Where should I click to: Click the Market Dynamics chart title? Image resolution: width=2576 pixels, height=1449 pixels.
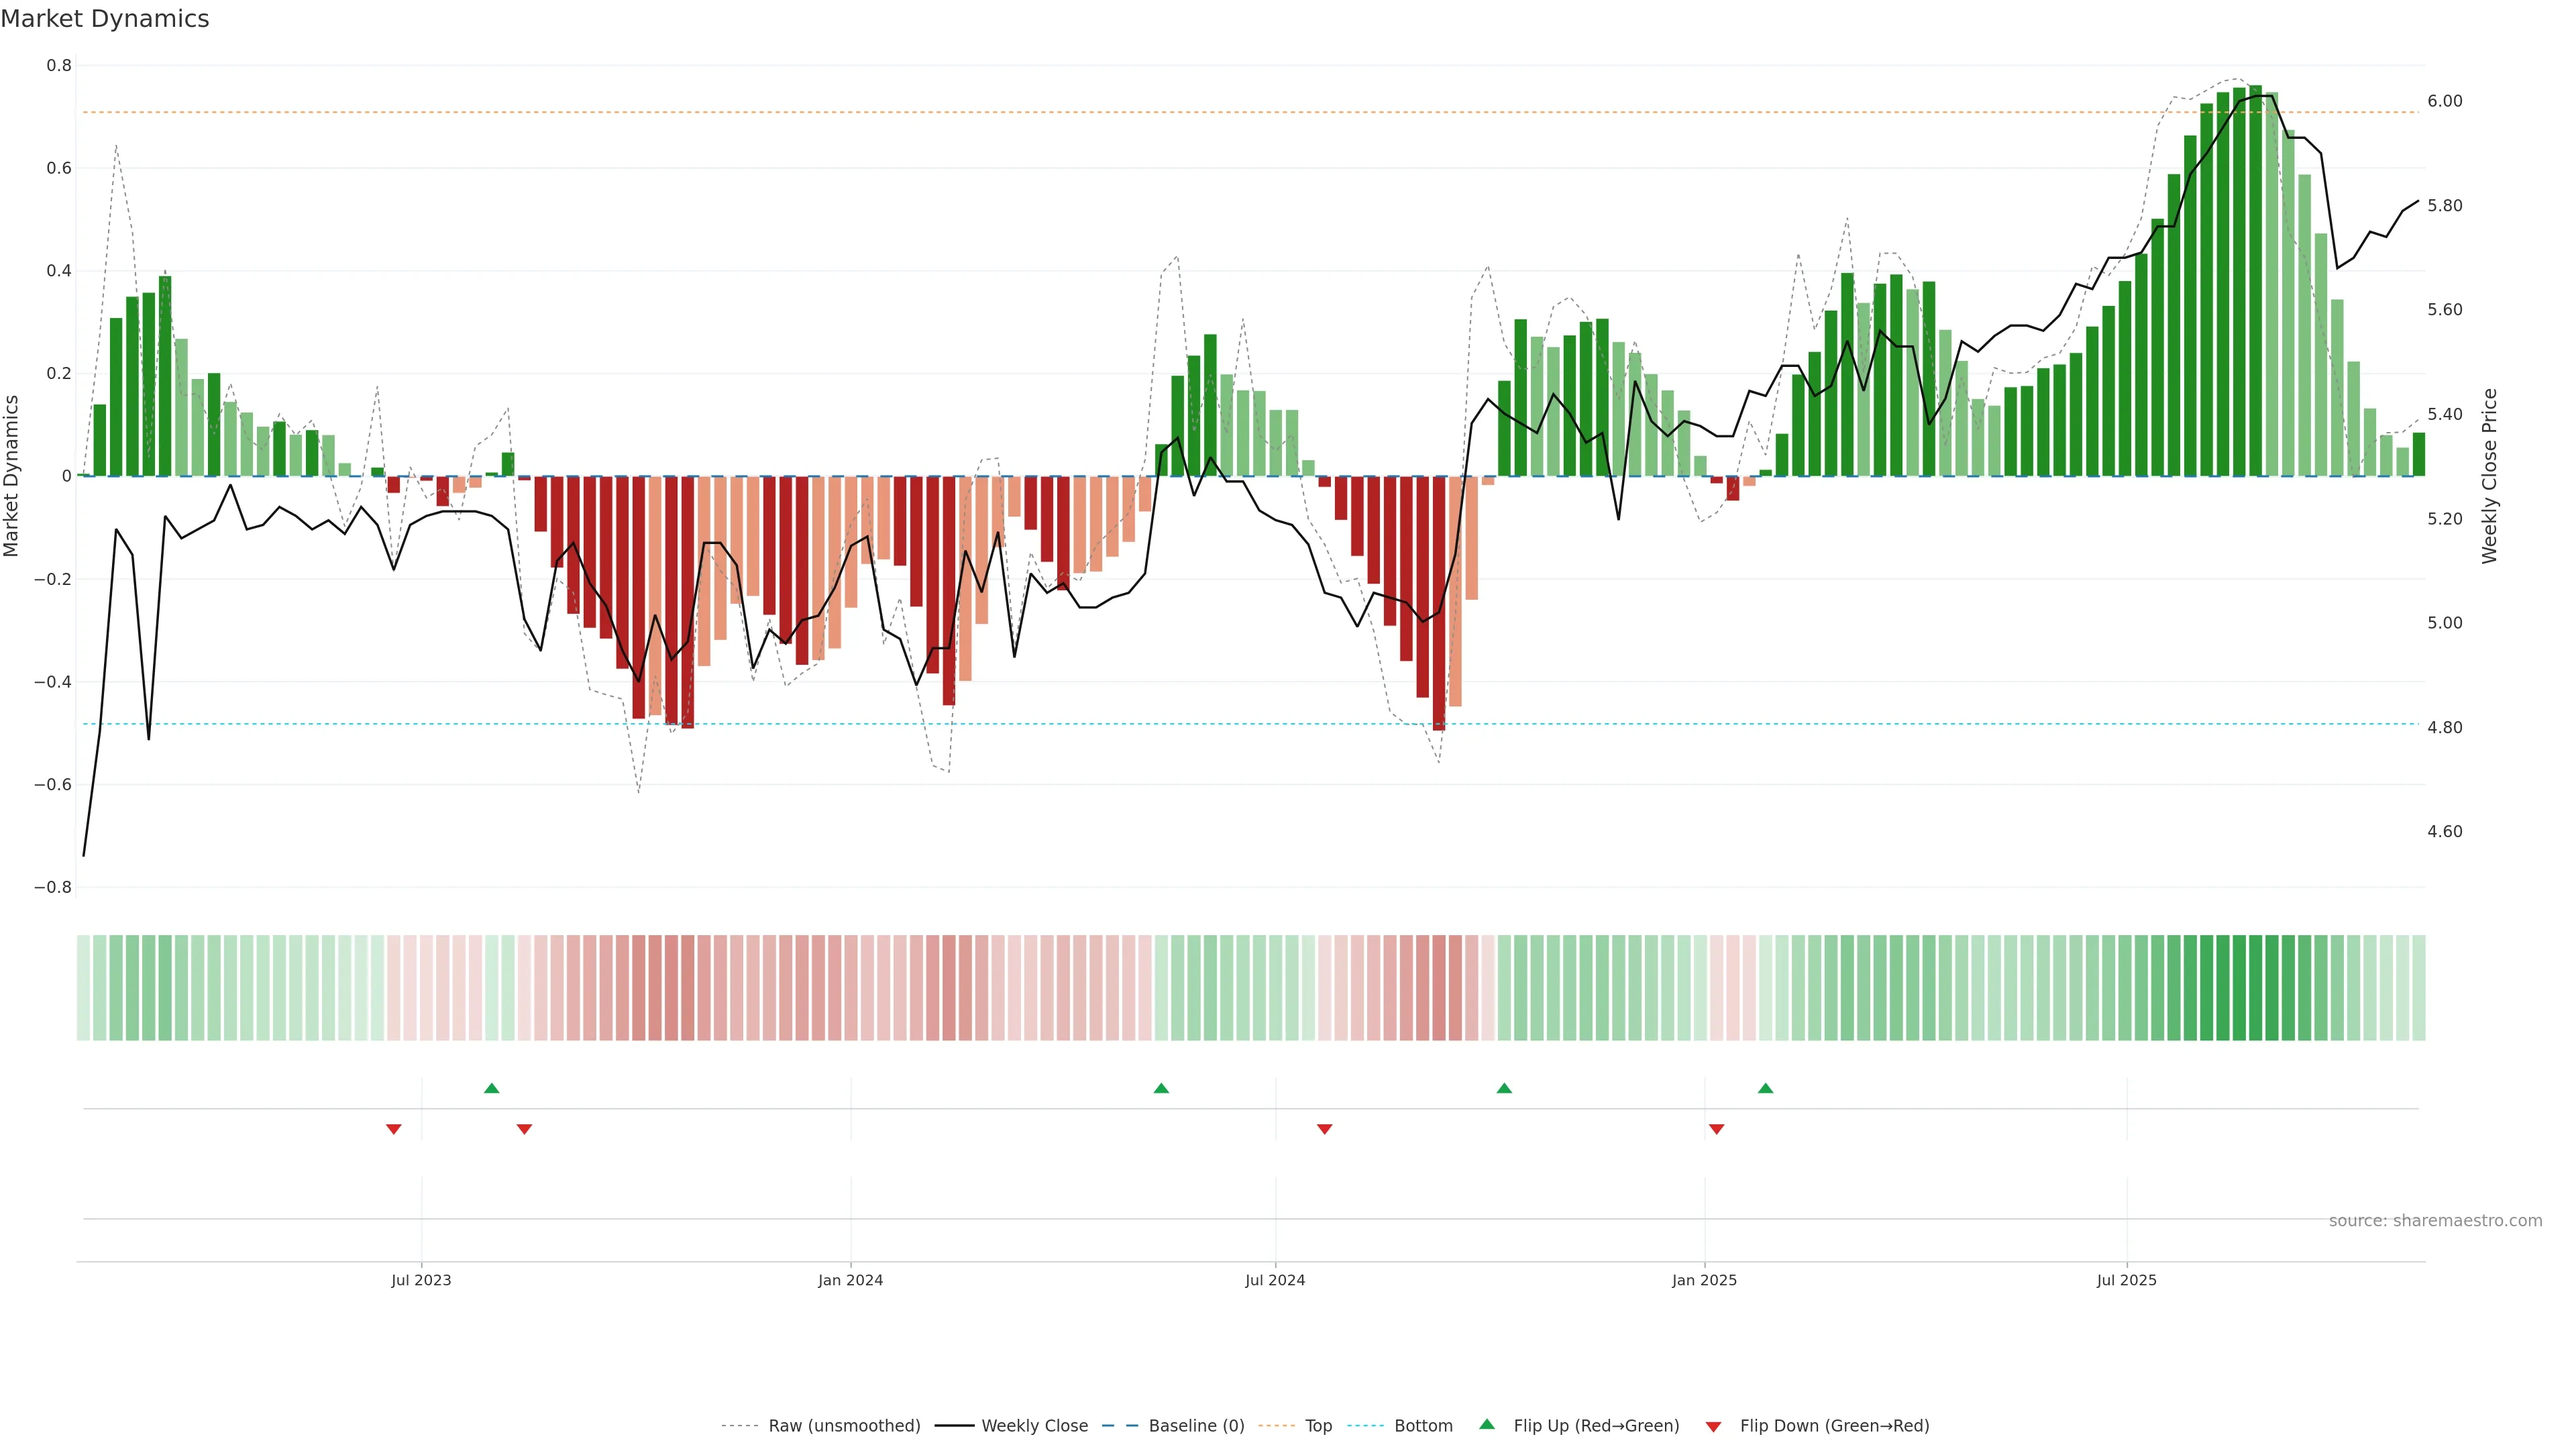pos(105,19)
